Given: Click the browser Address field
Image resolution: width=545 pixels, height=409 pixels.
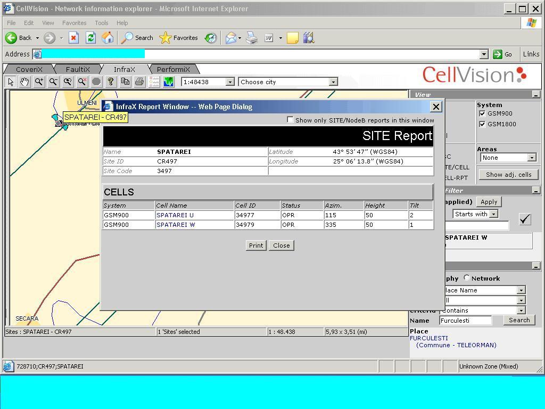Looking at the screenshot, I should pos(261,54).
